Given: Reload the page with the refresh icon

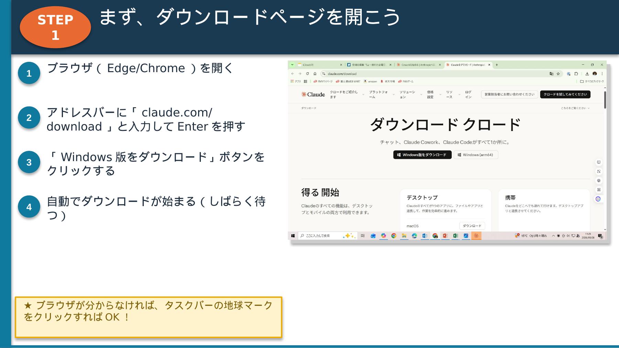Looking at the screenshot, I should pyautogui.click(x=307, y=74).
